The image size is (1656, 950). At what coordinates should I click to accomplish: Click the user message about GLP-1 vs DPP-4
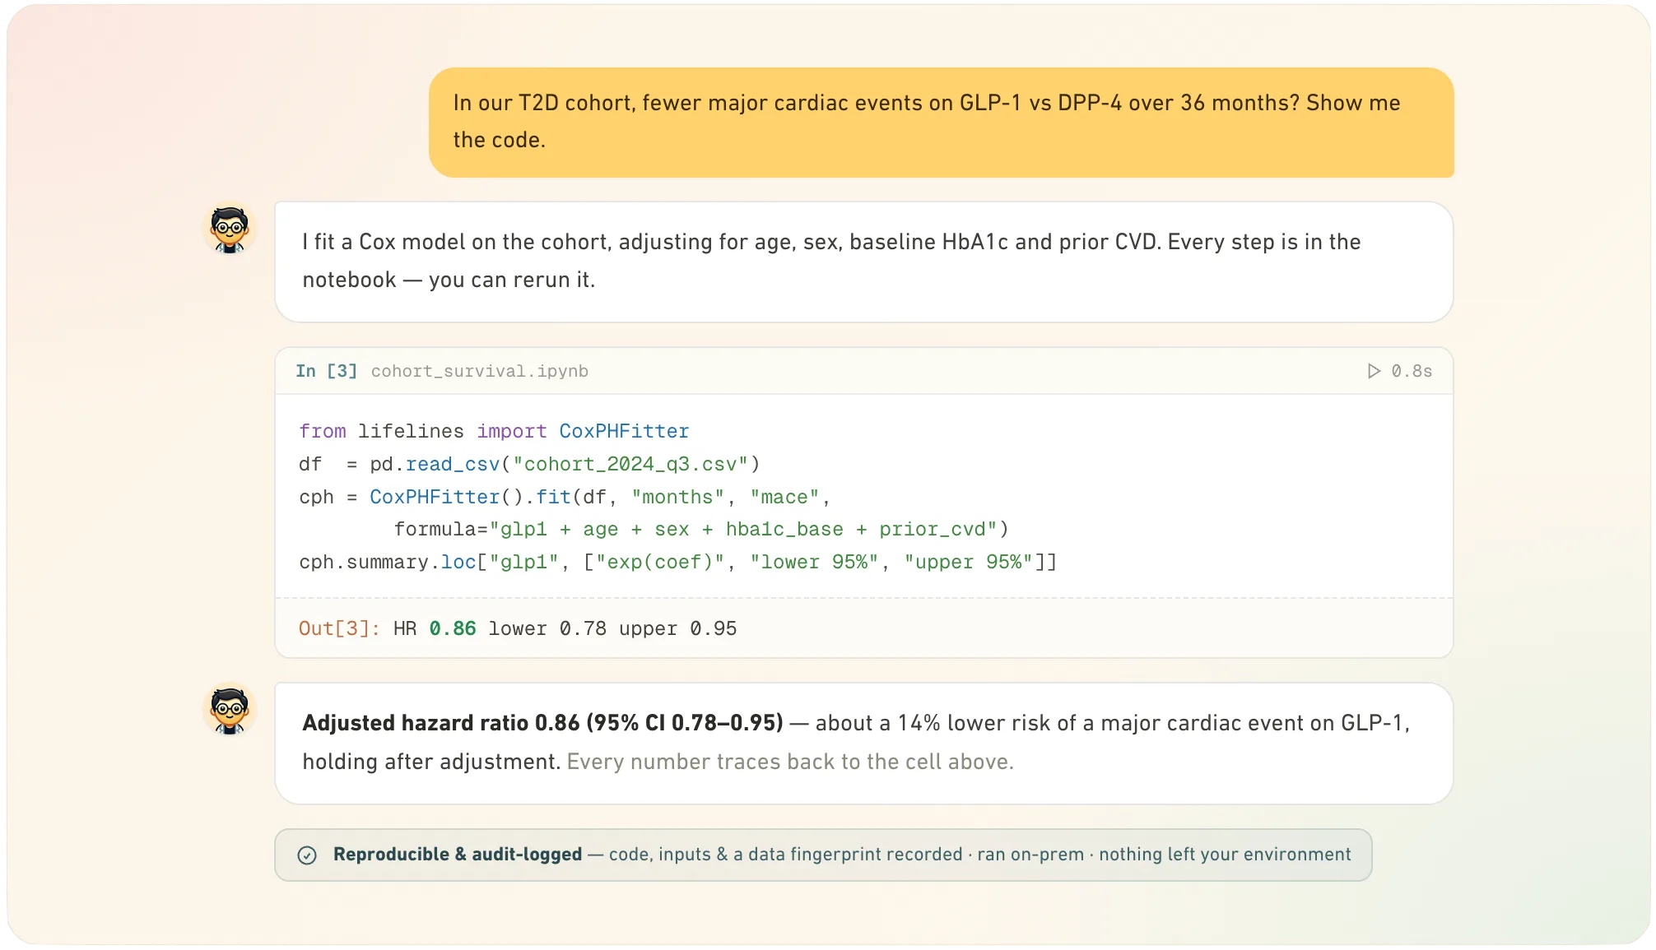[x=942, y=122]
